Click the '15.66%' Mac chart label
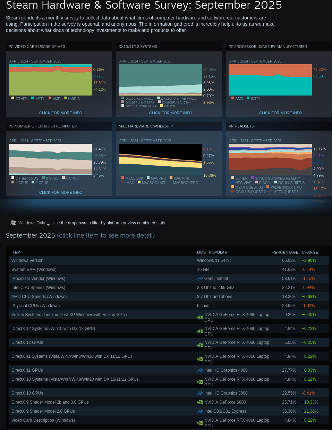The image size is (332, 430). pos(210,175)
